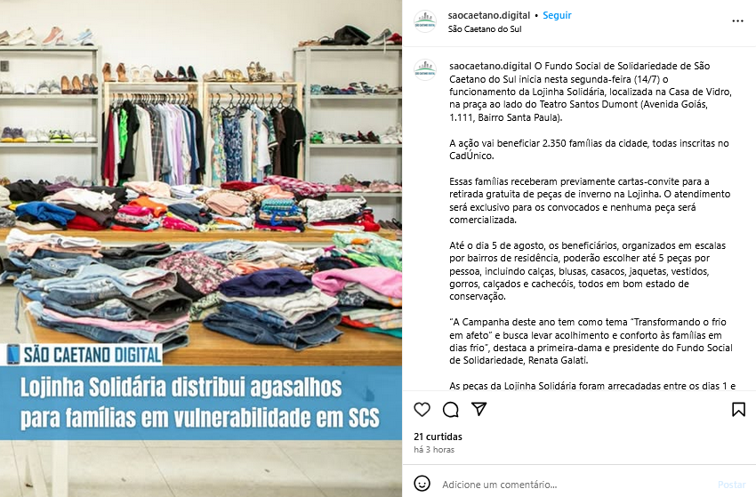Click the header profile avatar of saocaetano.digital
This screenshot has height=497, width=756.
click(425, 21)
